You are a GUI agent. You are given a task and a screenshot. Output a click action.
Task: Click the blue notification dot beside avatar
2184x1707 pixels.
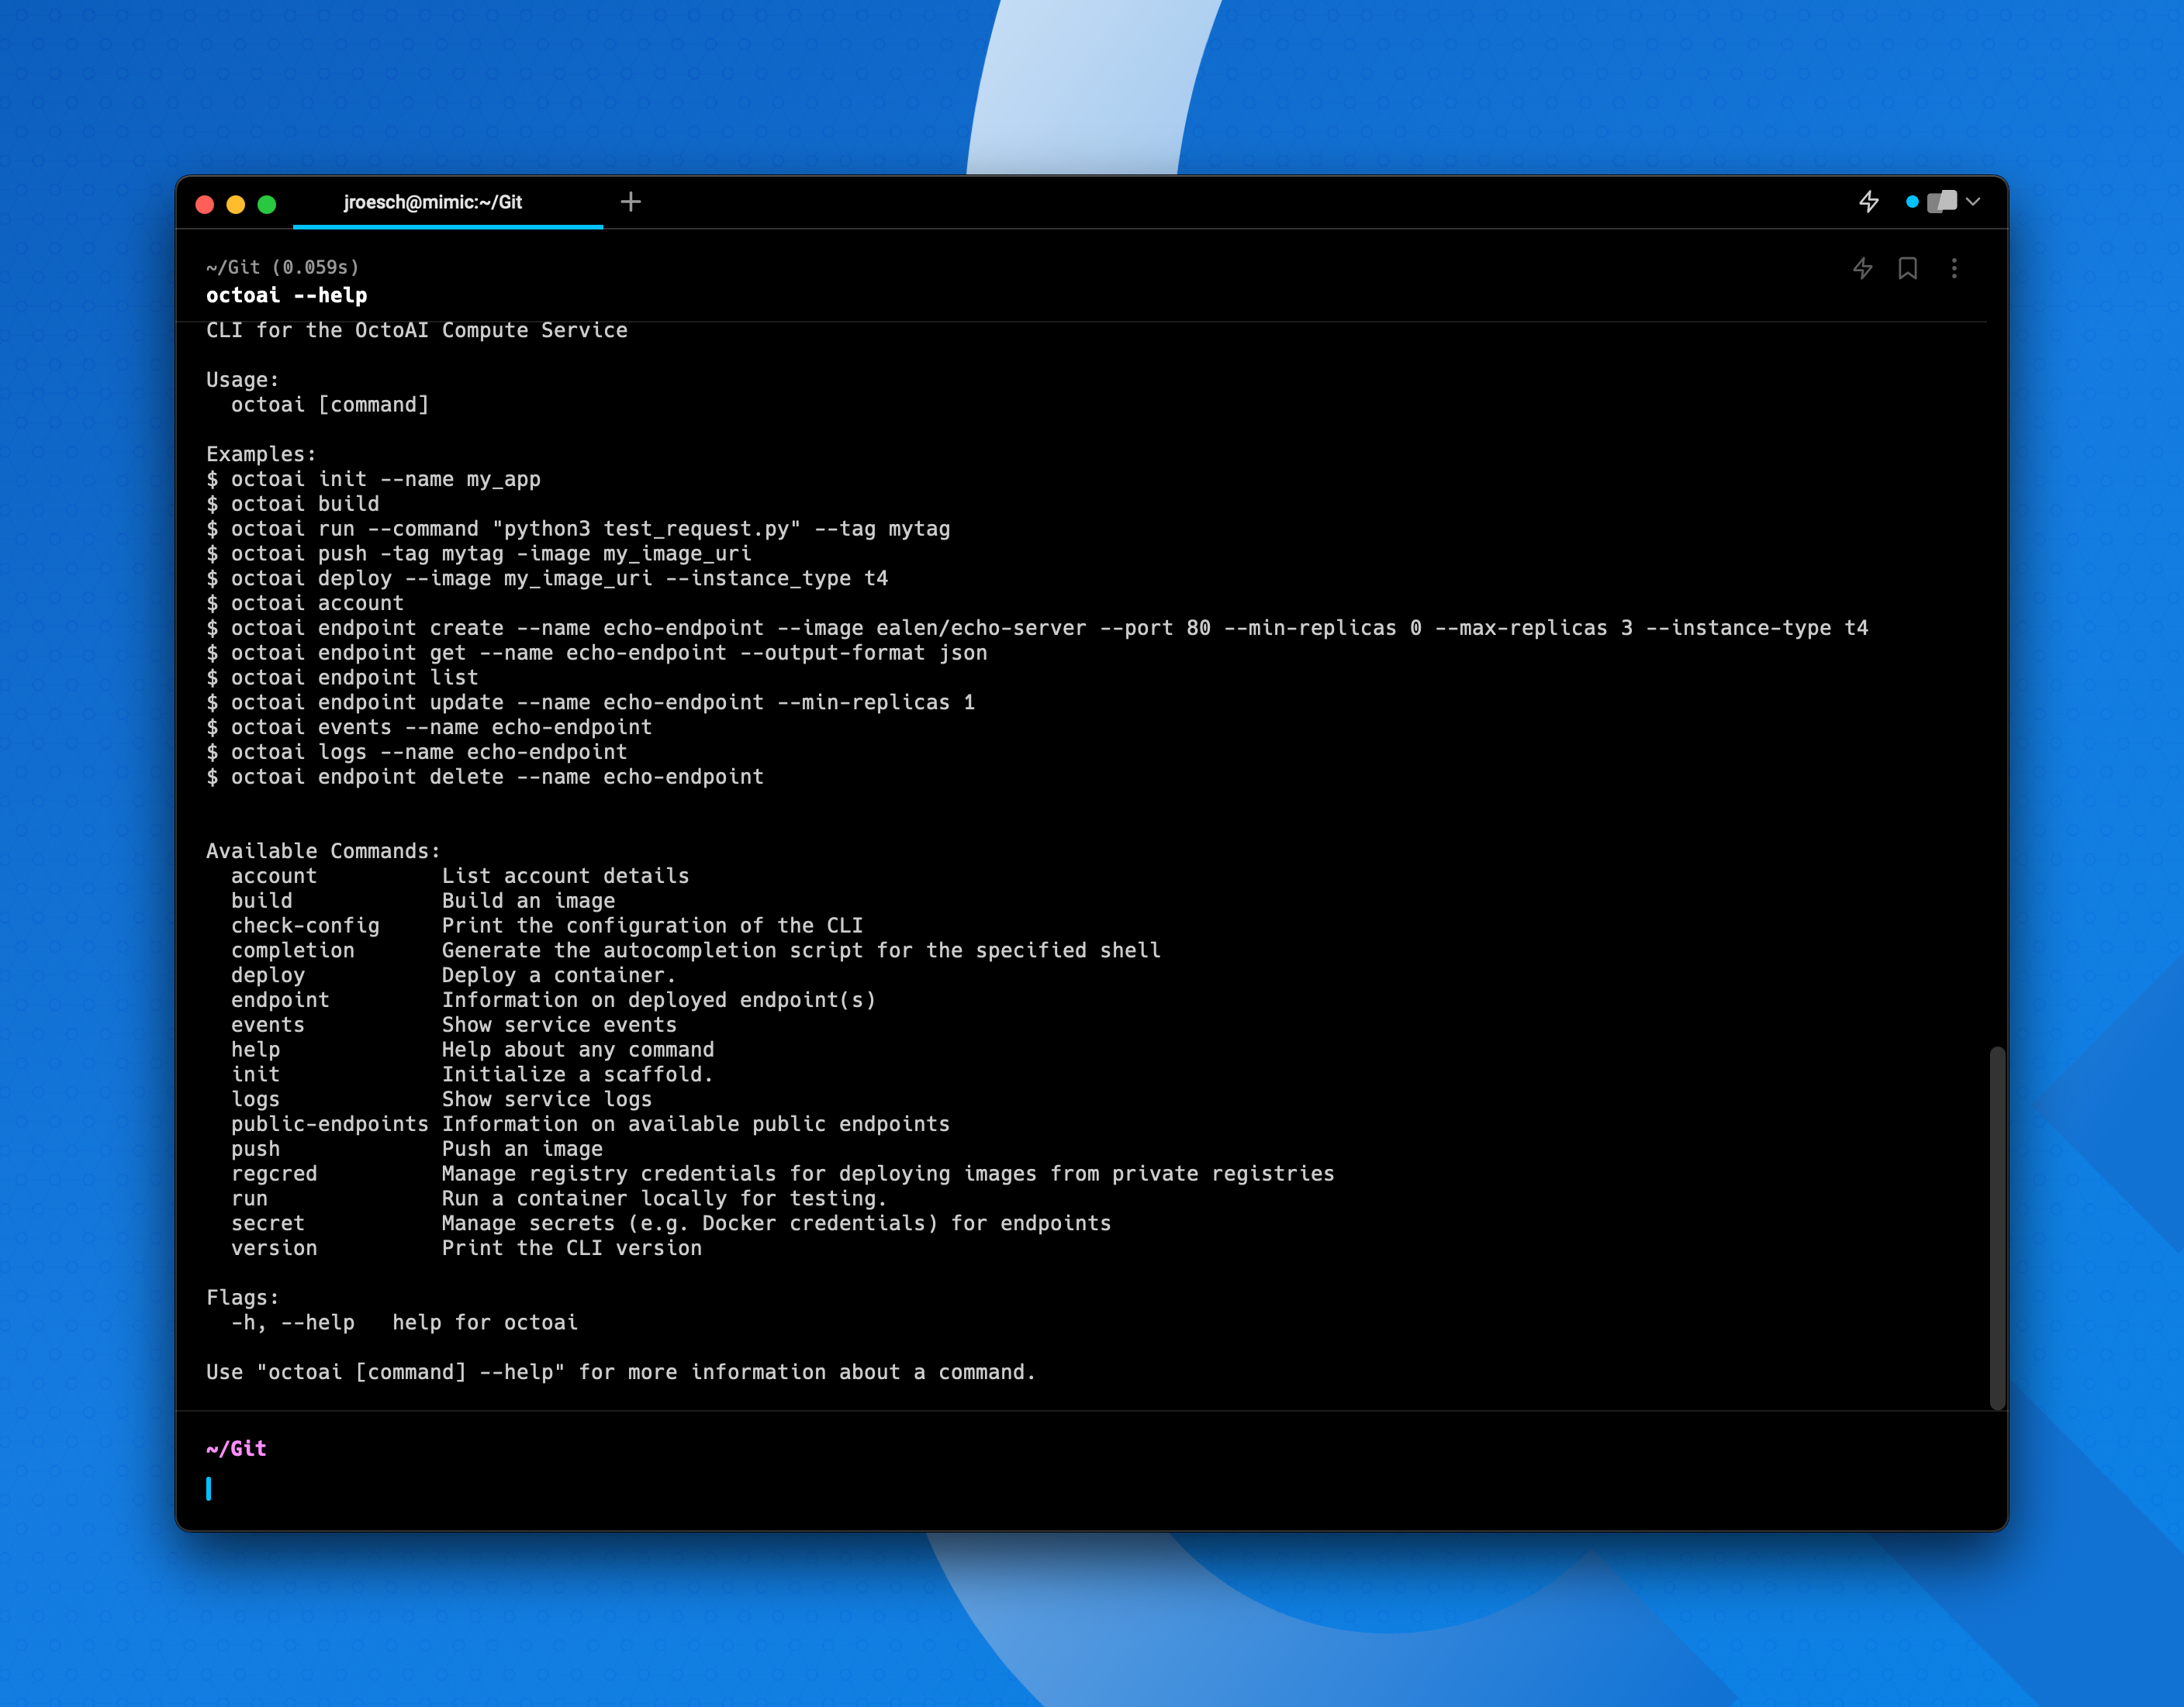[1912, 202]
